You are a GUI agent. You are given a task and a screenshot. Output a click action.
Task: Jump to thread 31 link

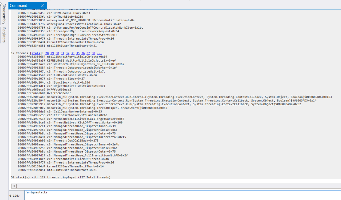pyautogui.click(x=62, y=53)
